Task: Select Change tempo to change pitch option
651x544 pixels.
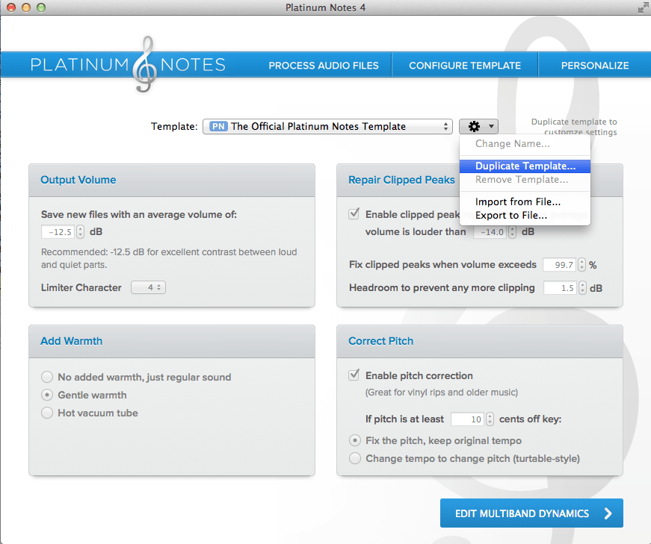Action: [x=355, y=459]
